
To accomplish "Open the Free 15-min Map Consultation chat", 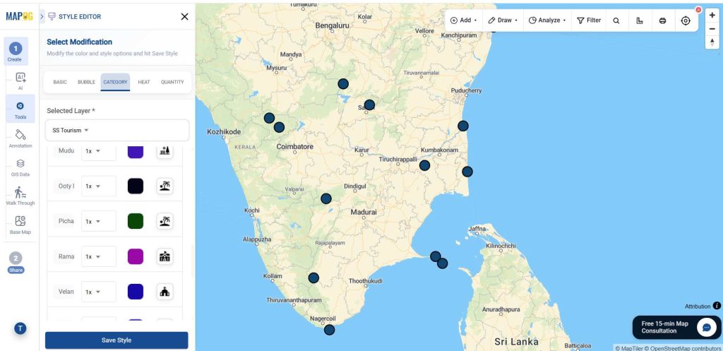I will (x=676, y=328).
